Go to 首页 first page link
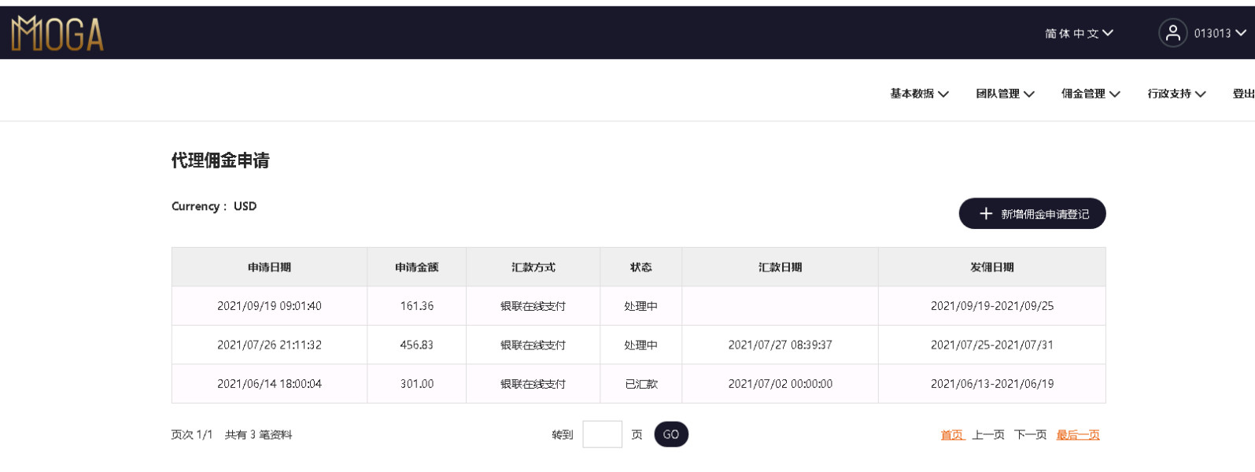The height and width of the screenshot is (472, 1255). [x=952, y=435]
